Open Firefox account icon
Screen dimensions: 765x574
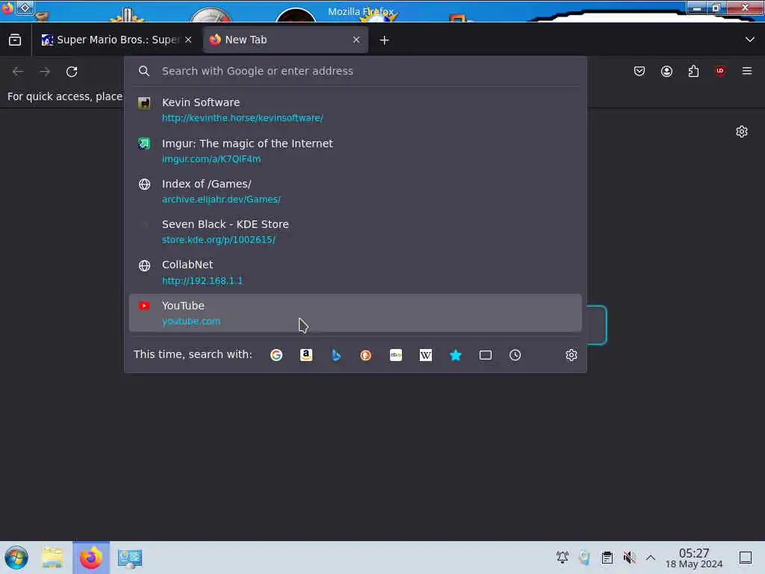pos(666,71)
